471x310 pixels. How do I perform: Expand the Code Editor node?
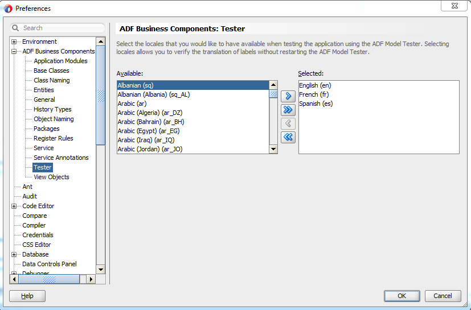point(14,206)
